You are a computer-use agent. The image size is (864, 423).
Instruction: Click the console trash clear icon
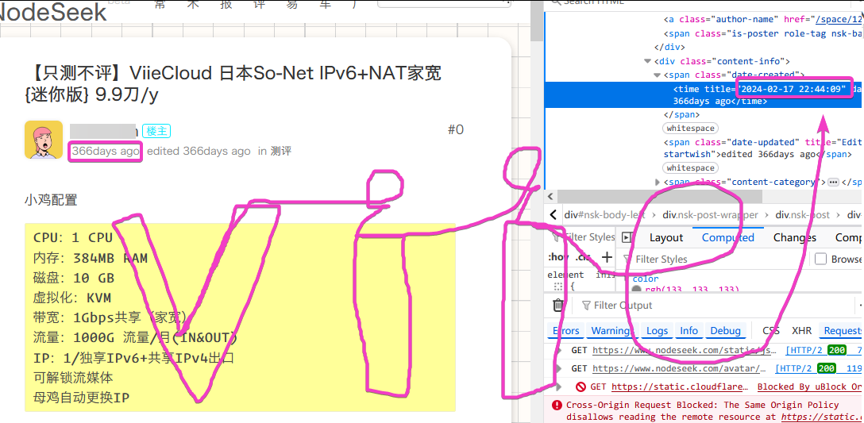coord(558,306)
